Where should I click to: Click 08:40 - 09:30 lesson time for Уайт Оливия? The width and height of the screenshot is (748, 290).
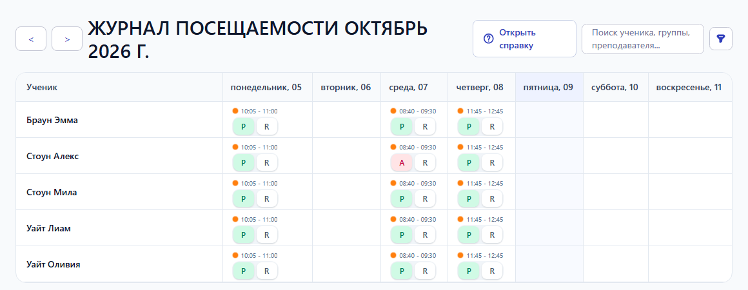(x=417, y=255)
